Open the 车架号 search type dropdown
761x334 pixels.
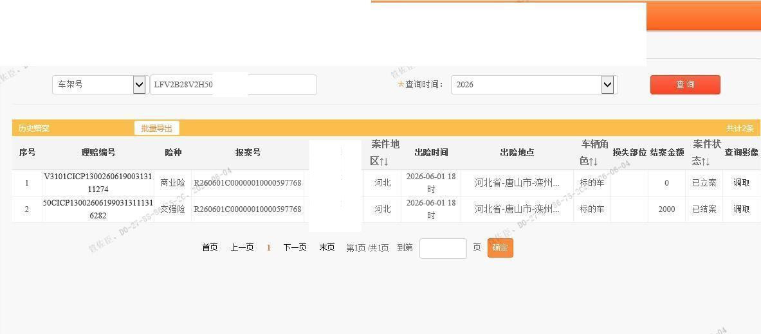(99, 85)
